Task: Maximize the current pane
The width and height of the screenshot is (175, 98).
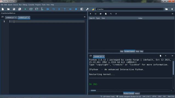Action: coord(82,9)
